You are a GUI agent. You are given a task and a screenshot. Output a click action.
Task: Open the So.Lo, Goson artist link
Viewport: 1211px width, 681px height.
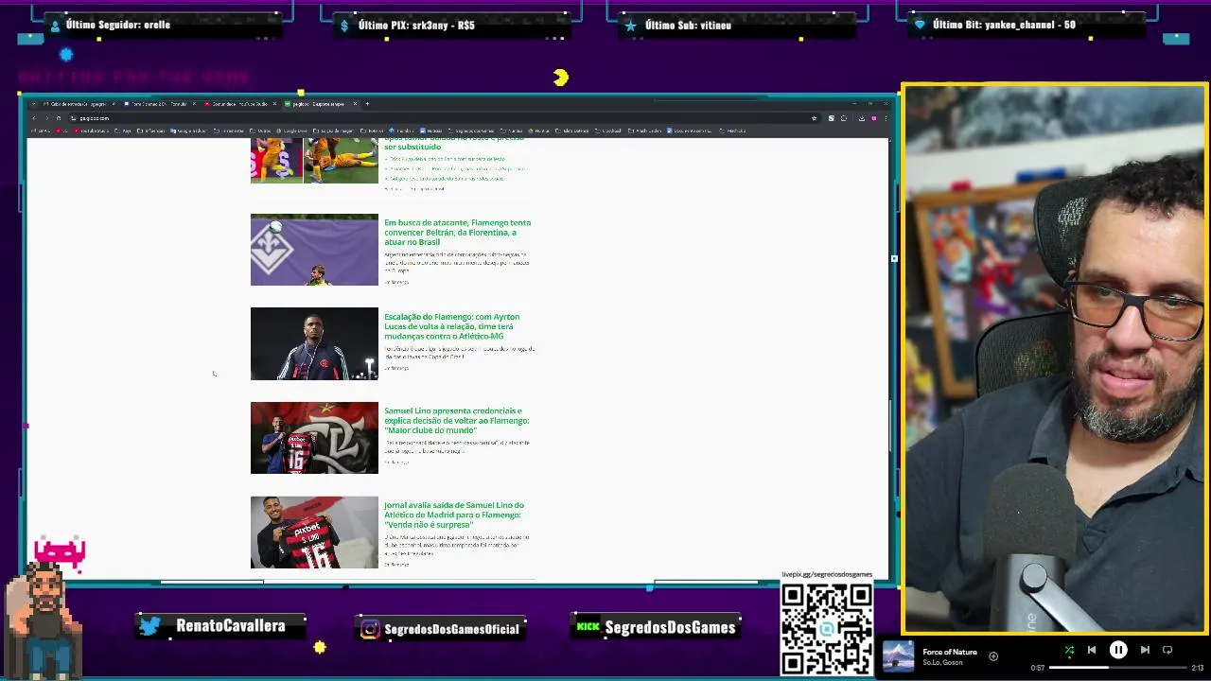(x=942, y=663)
